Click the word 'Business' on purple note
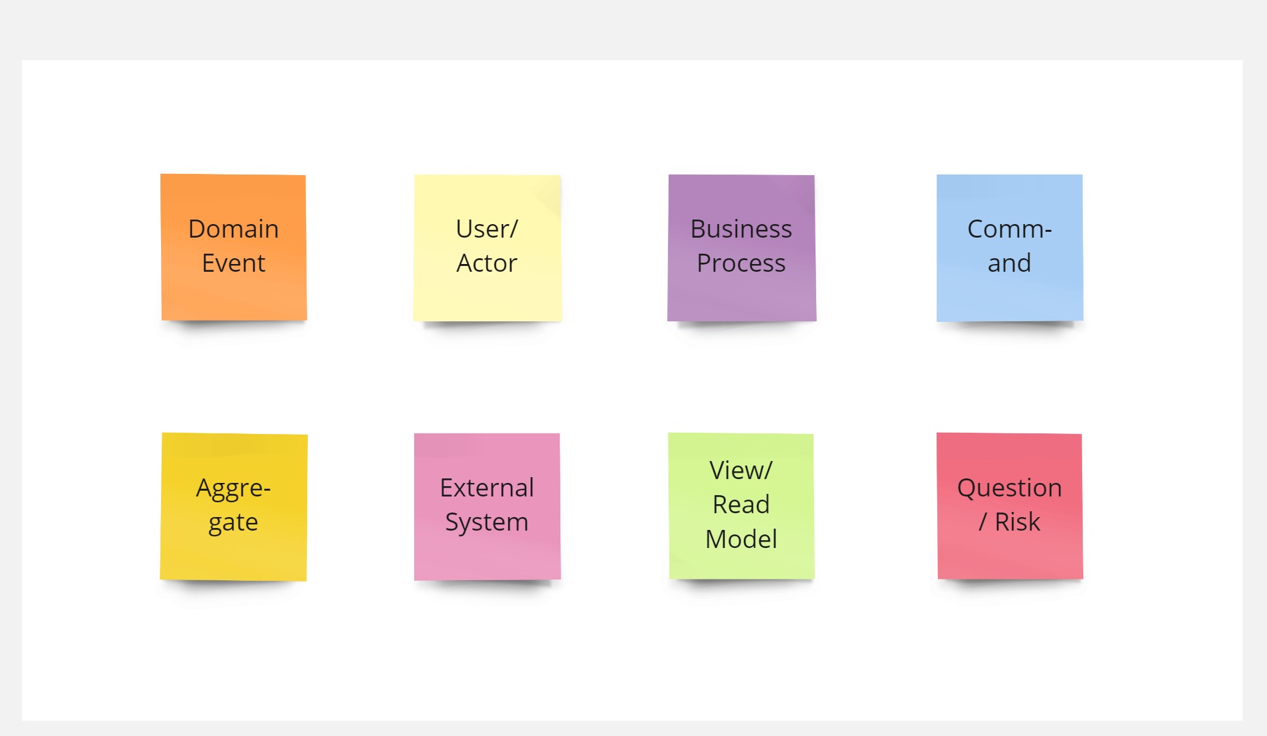This screenshot has height=736, width=1267. [741, 229]
